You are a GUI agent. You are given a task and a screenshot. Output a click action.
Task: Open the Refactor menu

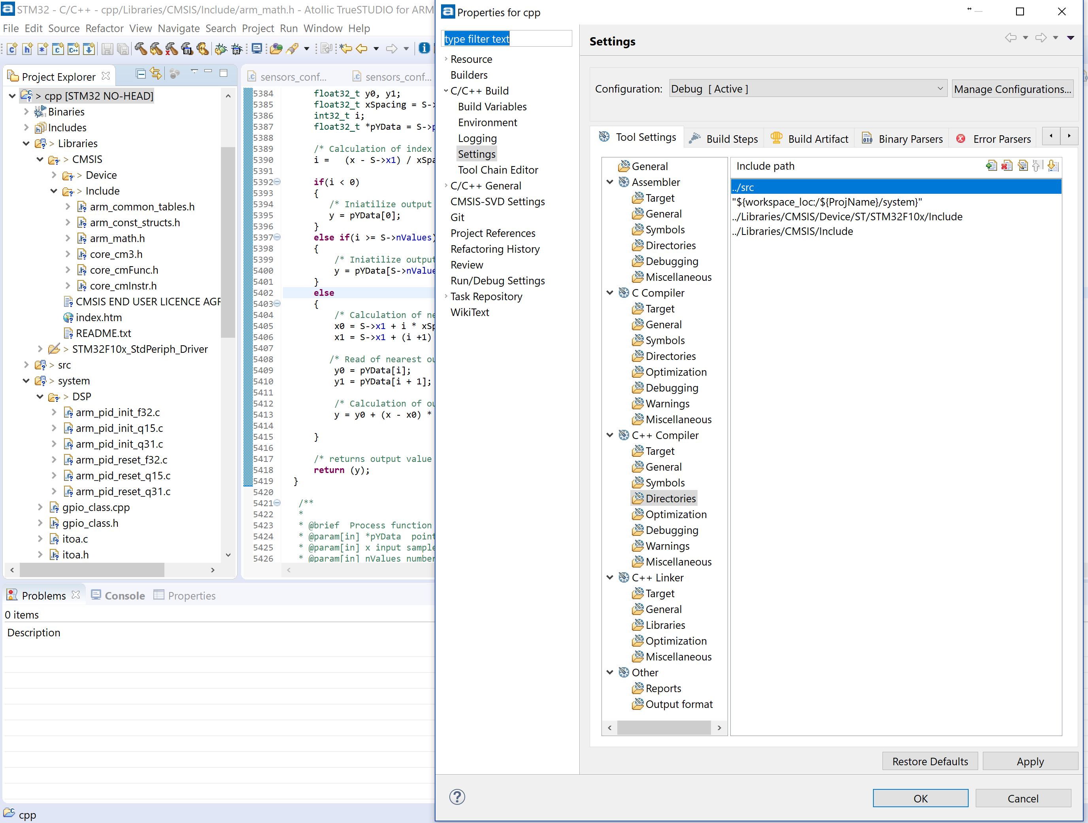[104, 28]
